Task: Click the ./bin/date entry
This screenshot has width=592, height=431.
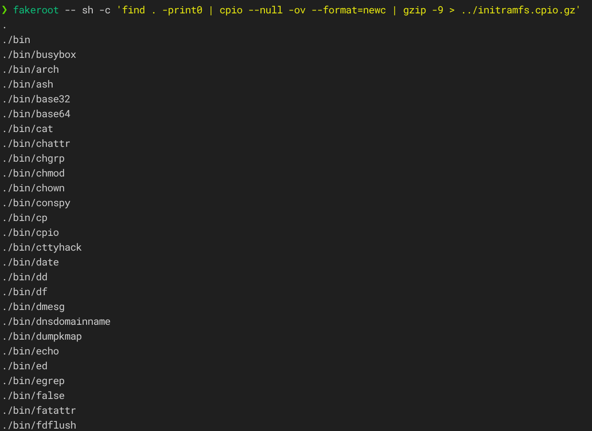Action: pyautogui.click(x=31, y=262)
